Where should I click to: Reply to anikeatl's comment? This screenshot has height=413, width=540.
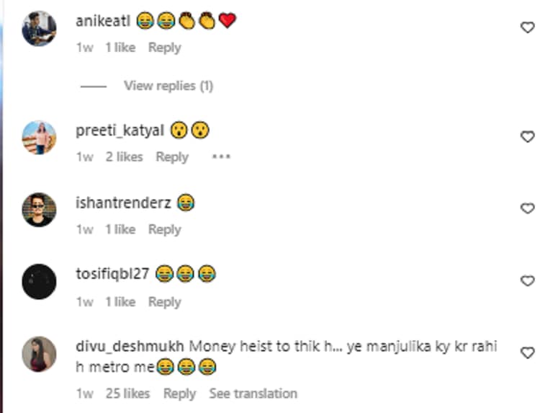[x=165, y=48]
